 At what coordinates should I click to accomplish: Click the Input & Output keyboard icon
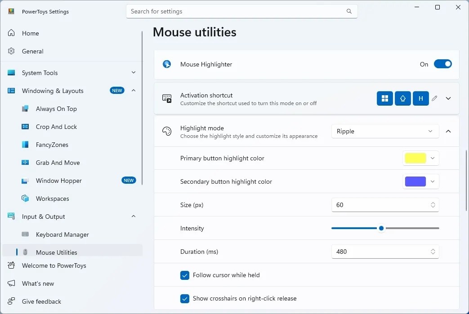[11, 216]
